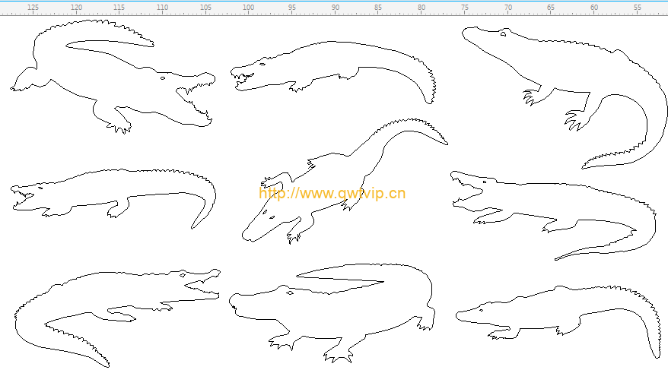Select bottom-right closed-mouth crocodile with drooping tail
668x389 pixels.
pyautogui.click(x=558, y=321)
